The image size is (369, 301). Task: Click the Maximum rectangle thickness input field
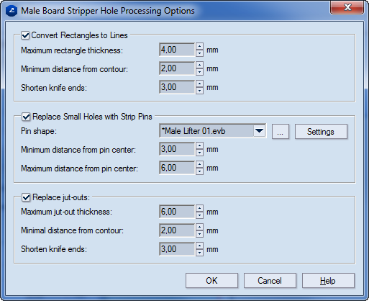coord(177,50)
